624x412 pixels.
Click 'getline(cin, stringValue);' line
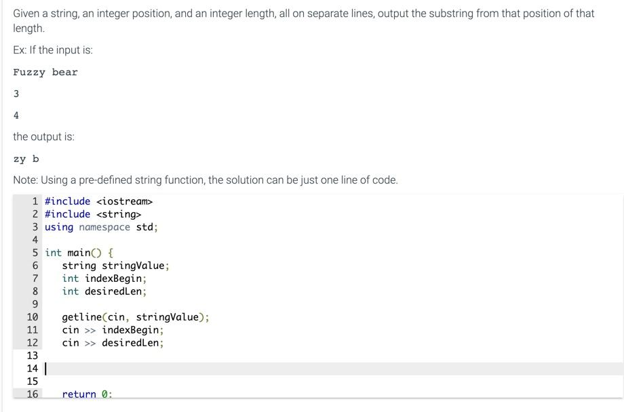click(135, 317)
